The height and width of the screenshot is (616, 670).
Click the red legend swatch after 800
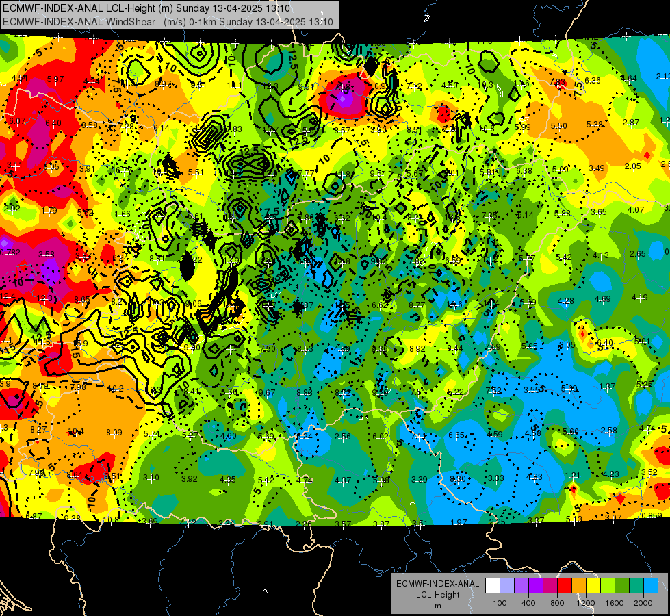pyautogui.click(x=565, y=586)
